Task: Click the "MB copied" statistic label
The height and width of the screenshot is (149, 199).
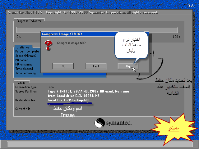Action: pos(22,60)
